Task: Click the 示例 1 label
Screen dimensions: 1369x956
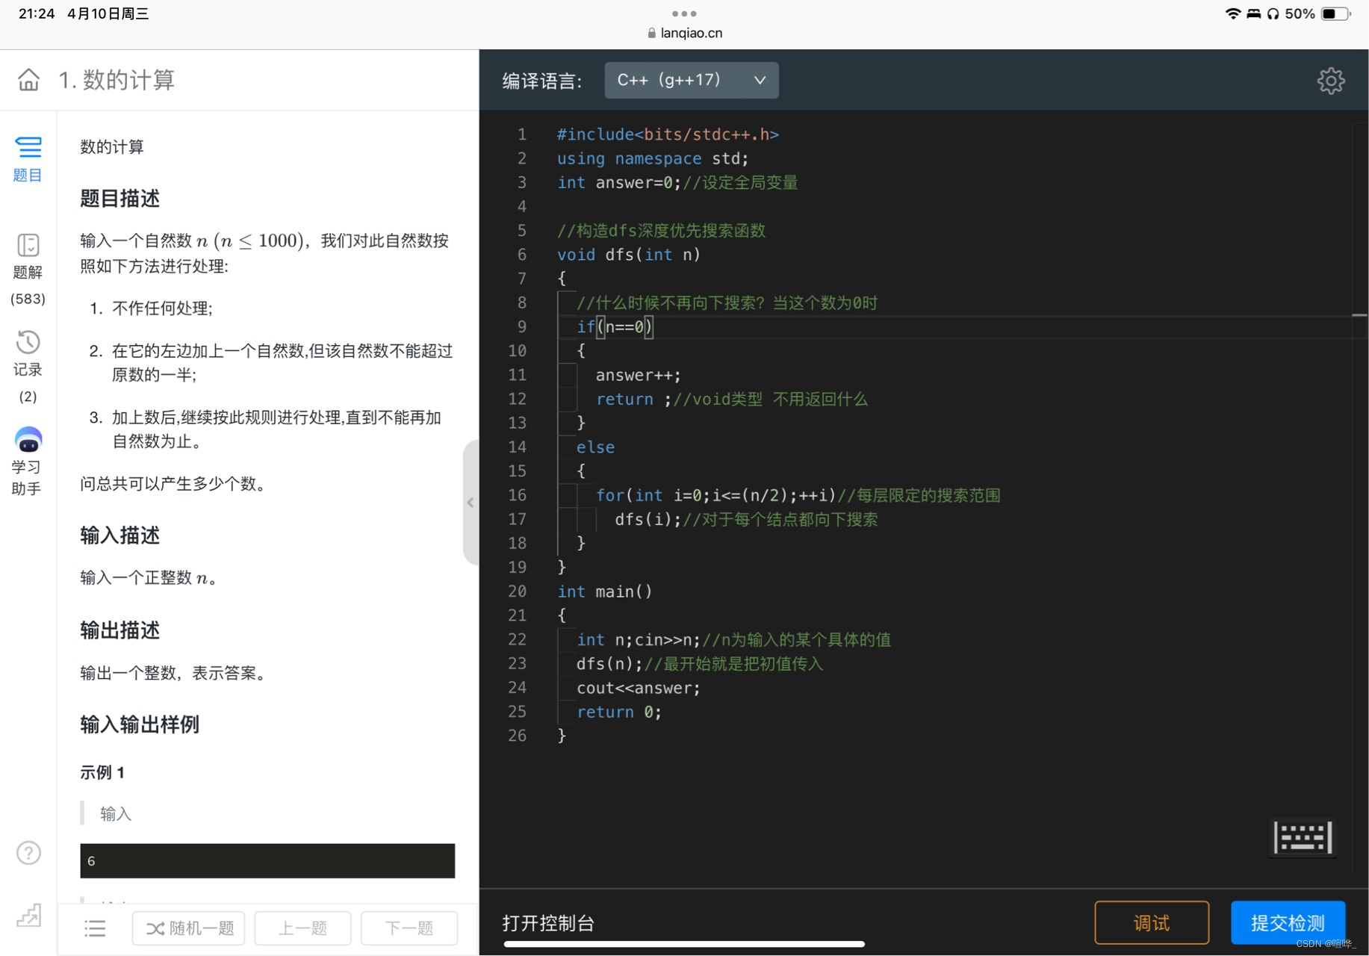Action: coord(102,772)
